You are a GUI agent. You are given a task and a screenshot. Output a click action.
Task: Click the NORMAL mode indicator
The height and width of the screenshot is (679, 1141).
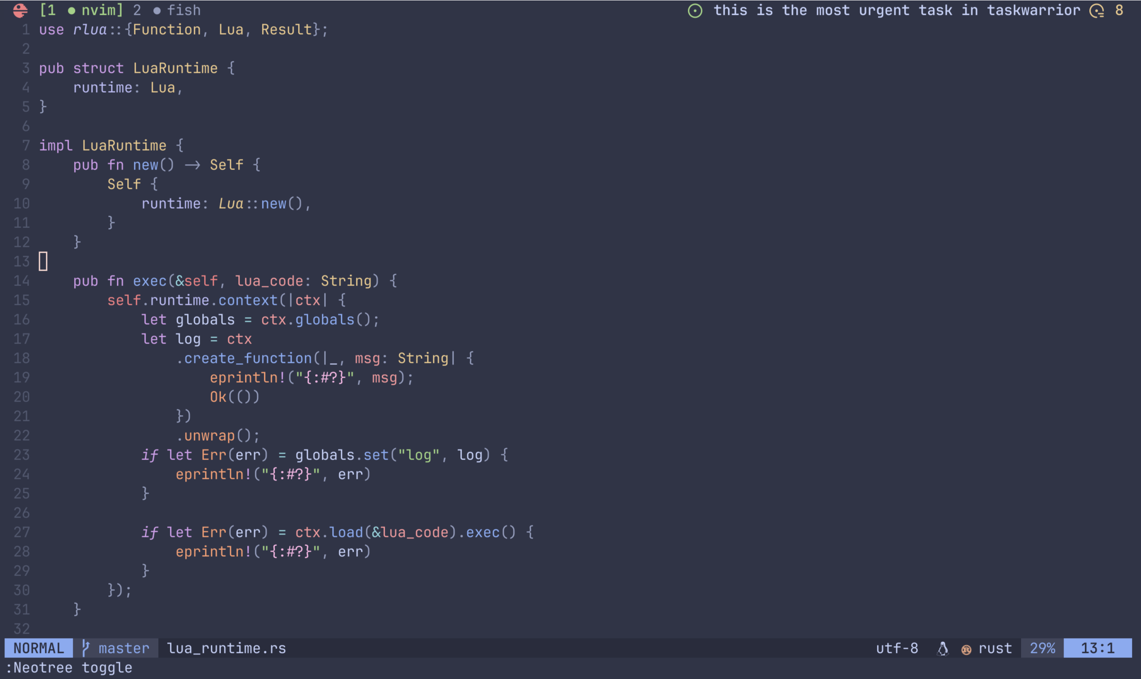pos(38,648)
